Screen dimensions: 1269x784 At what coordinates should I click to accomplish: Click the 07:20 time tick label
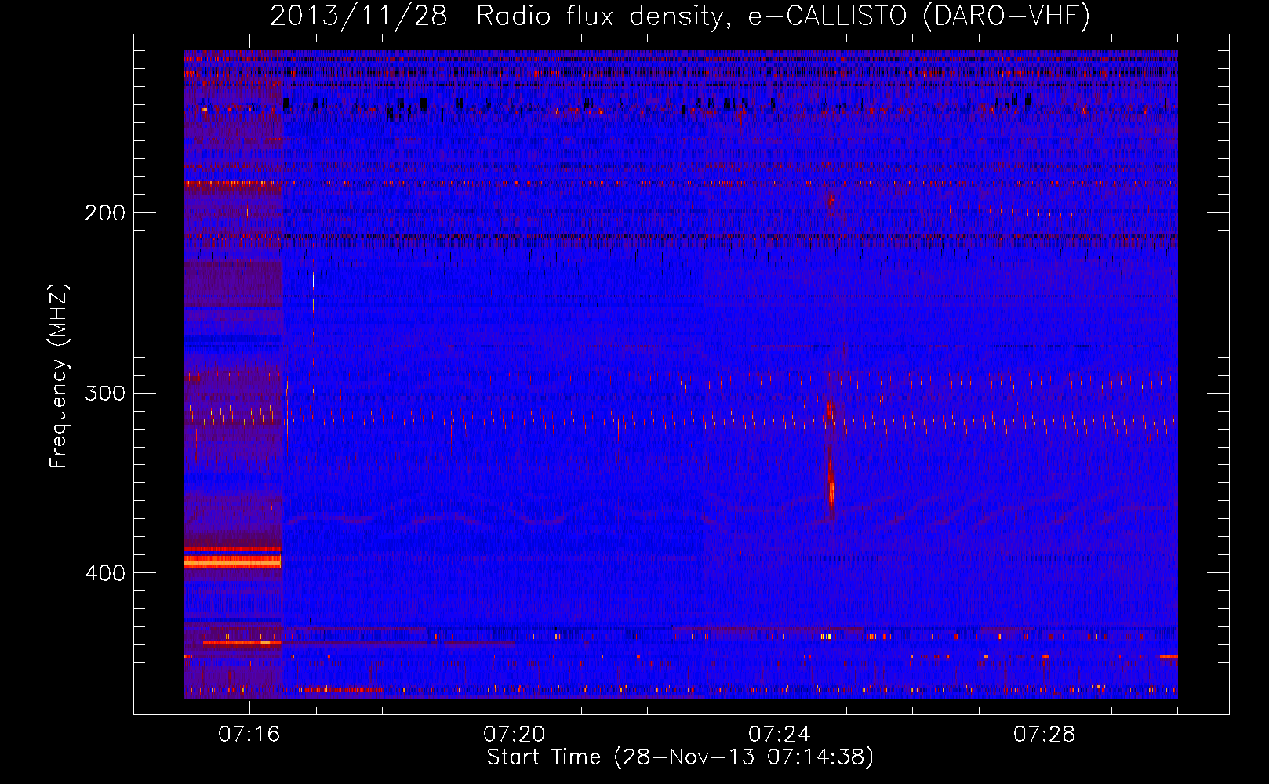point(515,735)
